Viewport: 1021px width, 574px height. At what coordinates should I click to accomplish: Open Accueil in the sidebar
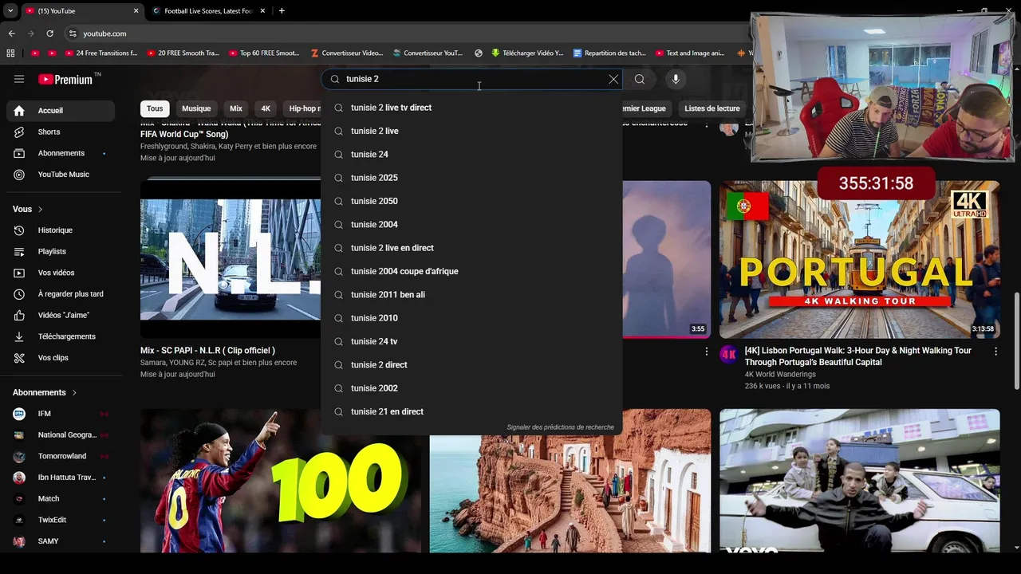61,111
